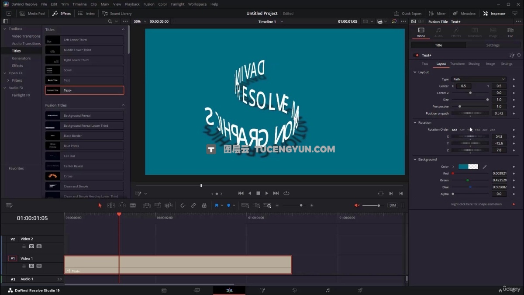Open the Inspector File tab icon
524x295 pixels.
[x=510, y=32]
